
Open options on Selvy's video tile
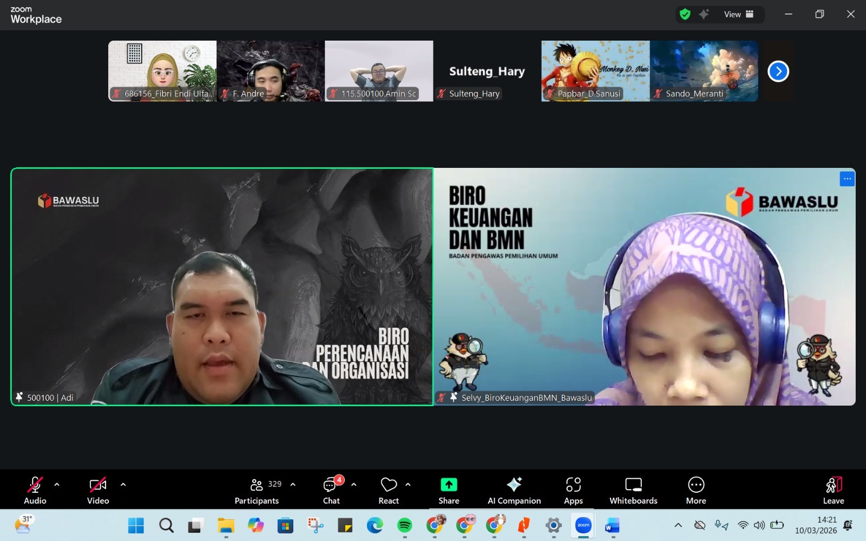click(x=847, y=179)
